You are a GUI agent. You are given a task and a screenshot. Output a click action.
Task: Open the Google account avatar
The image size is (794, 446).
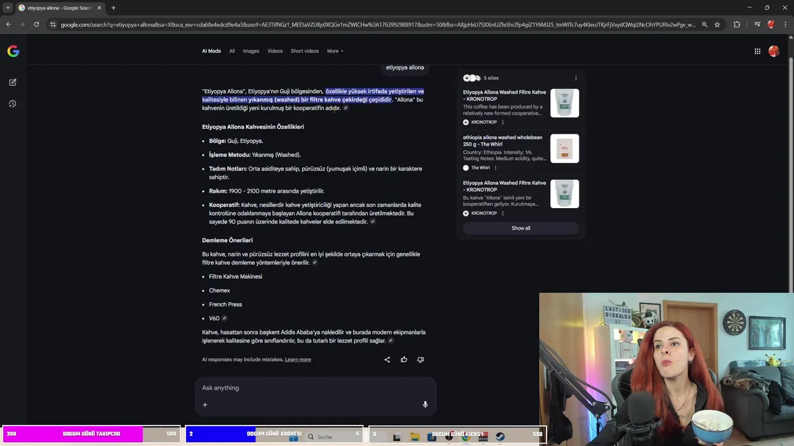point(774,51)
